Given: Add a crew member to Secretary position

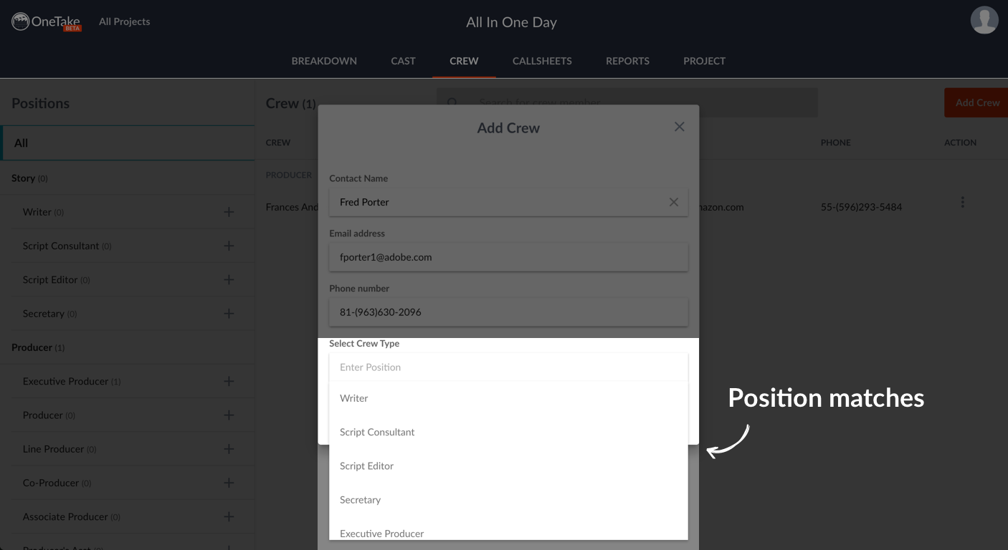Looking at the screenshot, I should [x=229, y=314].
